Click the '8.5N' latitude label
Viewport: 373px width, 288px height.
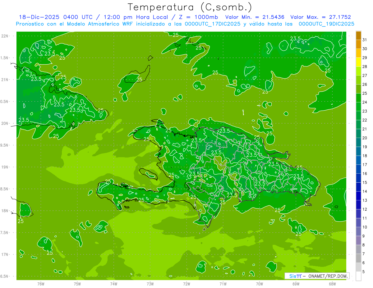(4, 189)
